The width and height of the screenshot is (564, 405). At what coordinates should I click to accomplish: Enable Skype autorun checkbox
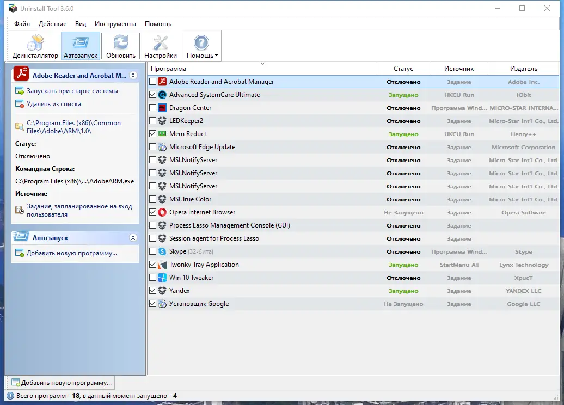pyautogui.click(x=152, y=251)
